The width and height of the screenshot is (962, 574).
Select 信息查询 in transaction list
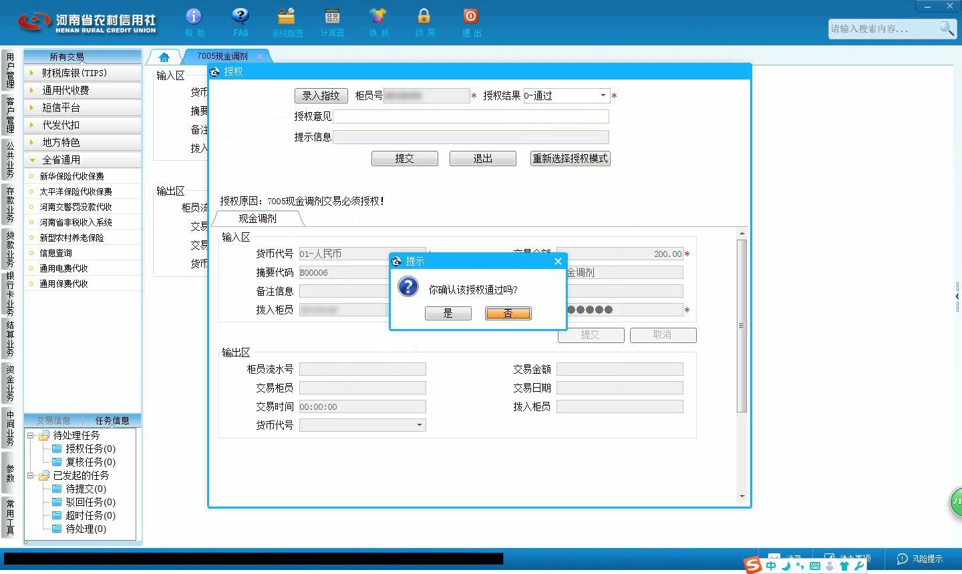point(55,253)
